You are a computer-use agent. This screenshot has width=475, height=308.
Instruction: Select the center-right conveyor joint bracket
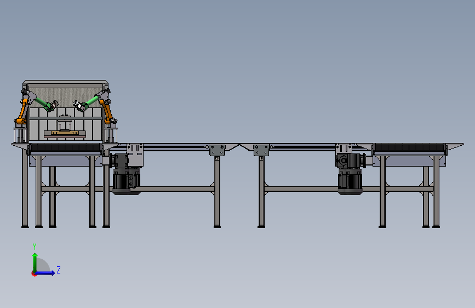click(x=261, y=150)
